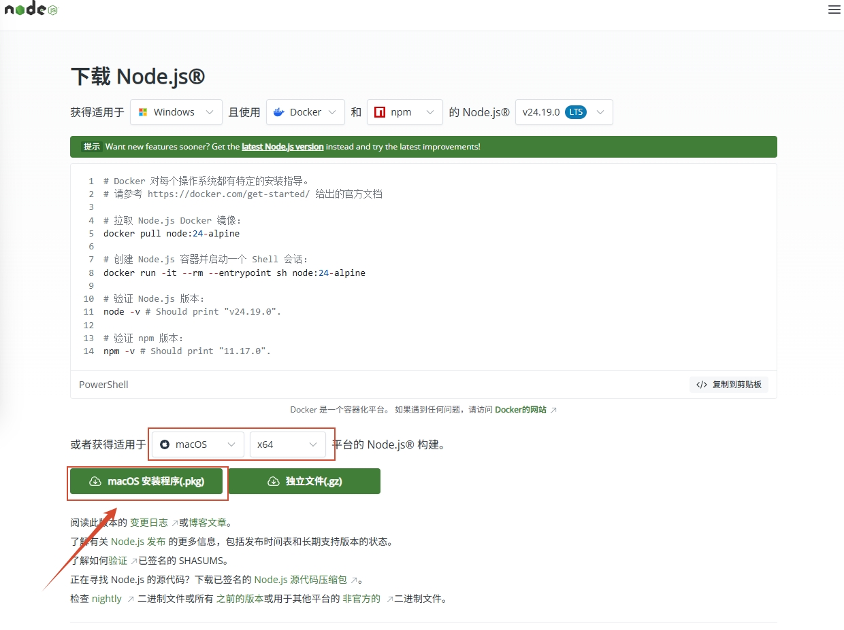Expand the v24.19.0 LTS version dropdown

pos(564,112)
